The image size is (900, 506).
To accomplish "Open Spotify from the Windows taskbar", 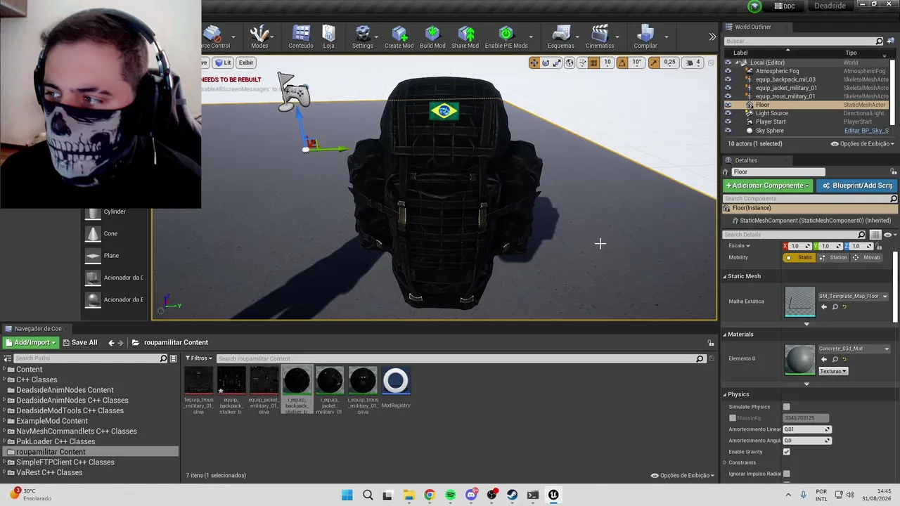I will click(x=450, y=495).
